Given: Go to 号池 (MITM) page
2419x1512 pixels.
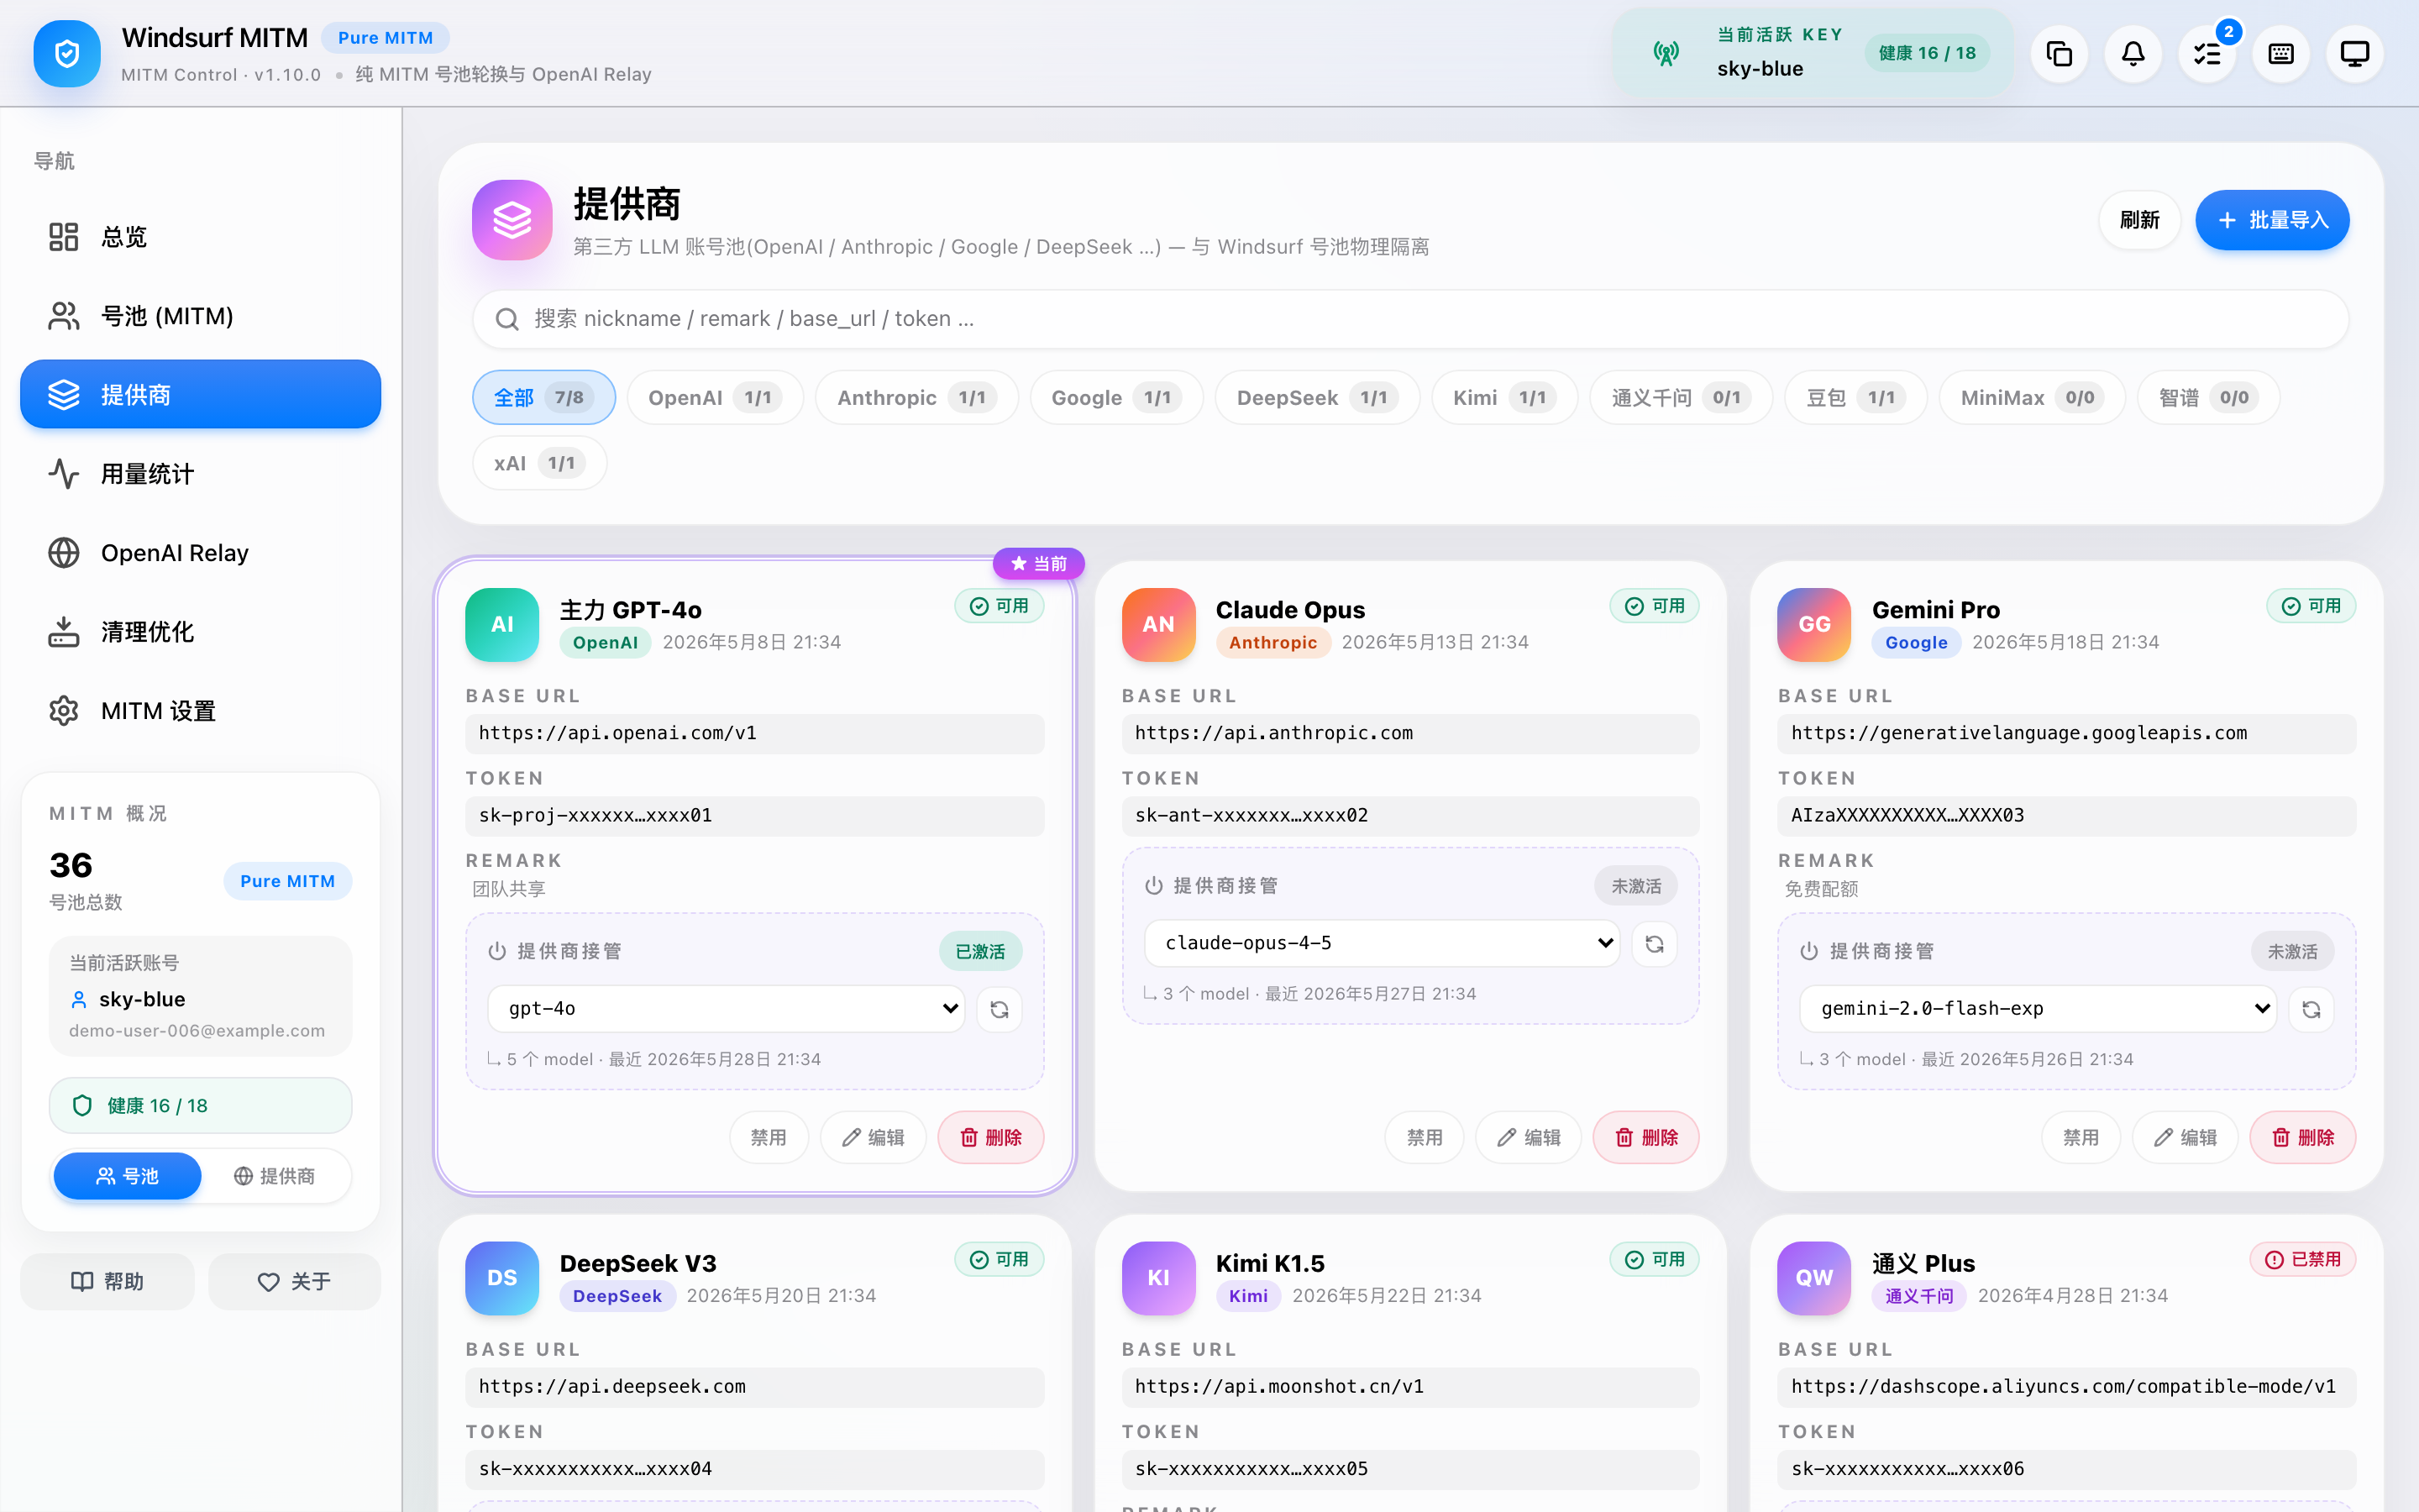Looking at the screenshot, I should coord(200,316).
